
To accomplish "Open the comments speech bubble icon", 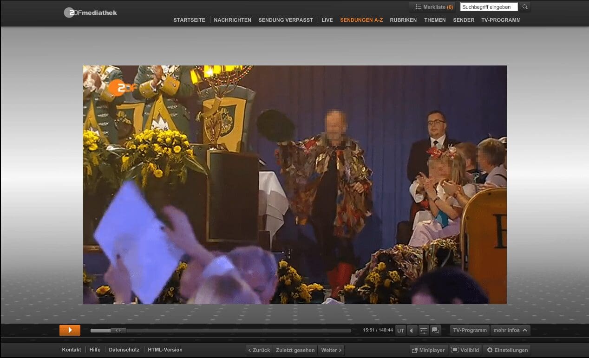I will point(435,331).
